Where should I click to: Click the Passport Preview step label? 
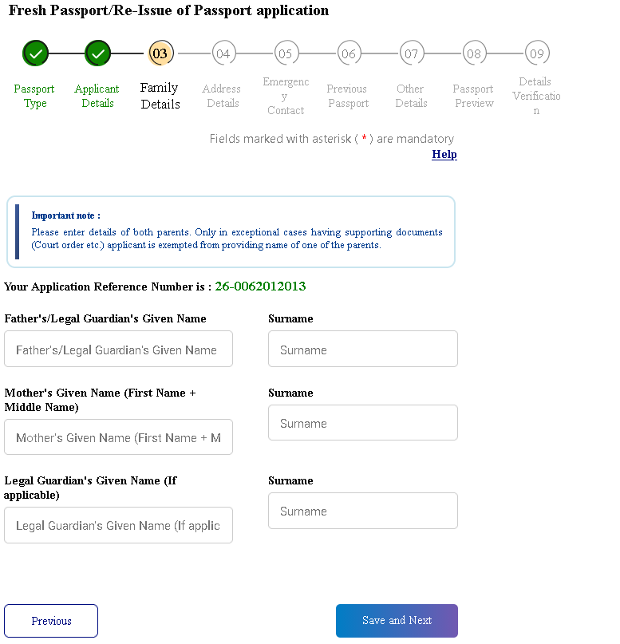[x=474, y=96]
